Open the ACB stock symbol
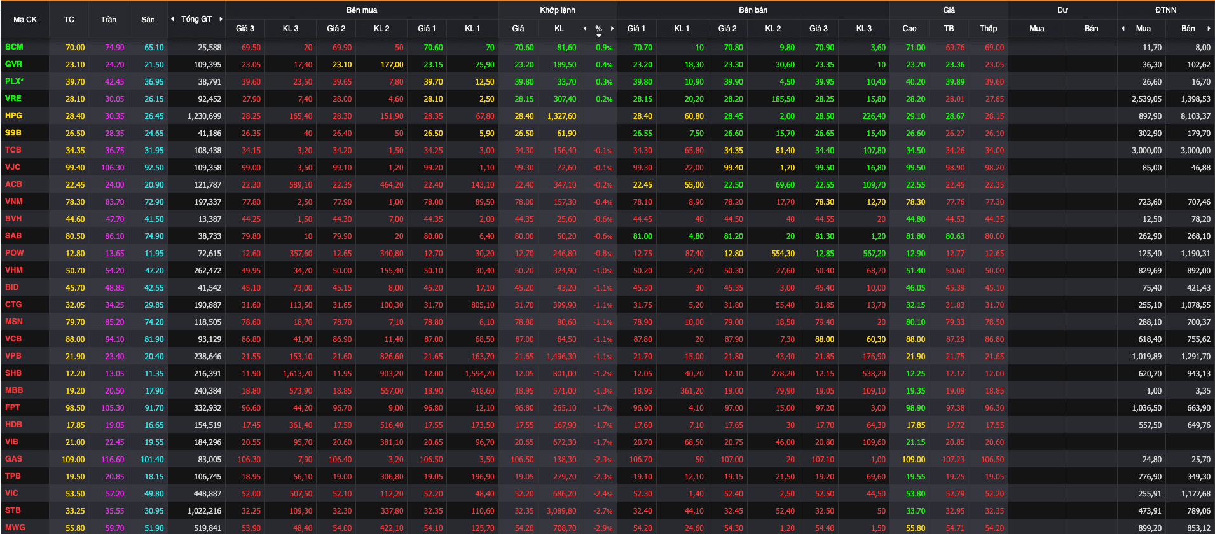The width and height of the screenshot is (1215, 534). click(14, 184)
